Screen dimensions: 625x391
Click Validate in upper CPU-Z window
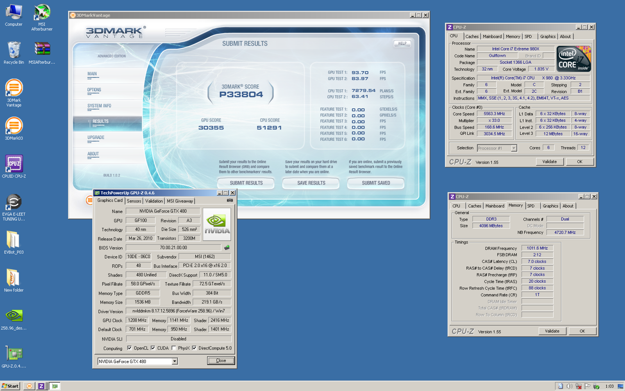click(x=549, y=161)
